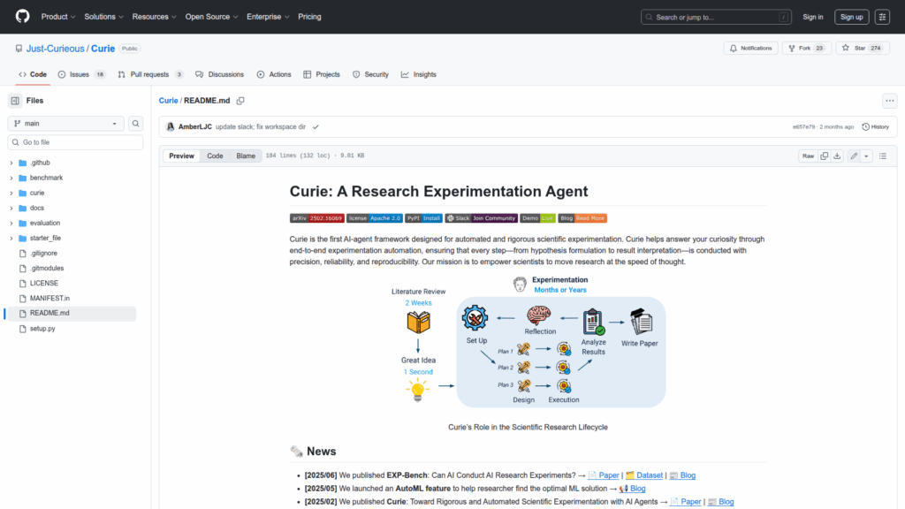Image resolution: width=905 pixels, height=509 pixels.
Task: Click the arXiv badge
Action: [317, 218]
